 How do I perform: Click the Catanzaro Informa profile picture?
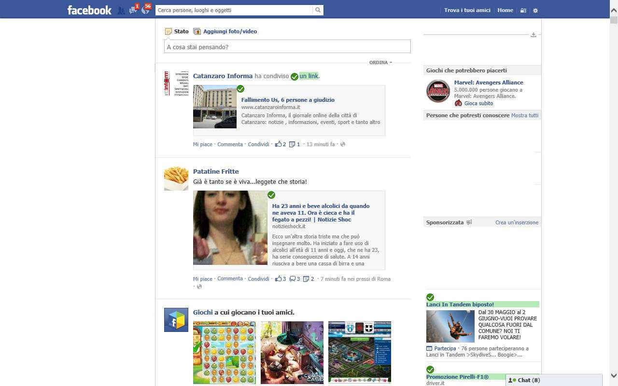pos(176,83)
